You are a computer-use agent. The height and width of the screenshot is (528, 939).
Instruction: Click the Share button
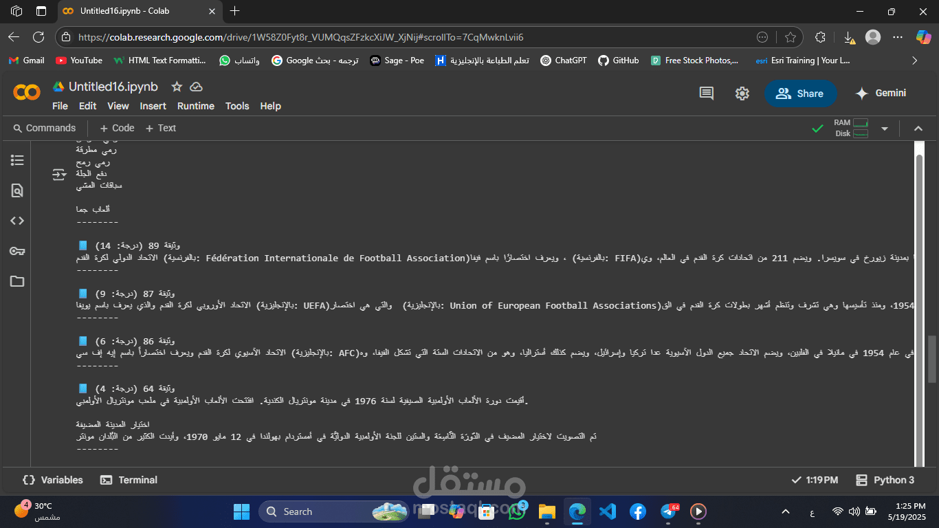800,93
